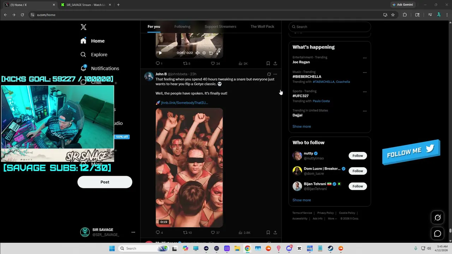
Task: Reload the x.com page
Action: pos(22,15)
